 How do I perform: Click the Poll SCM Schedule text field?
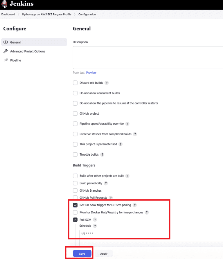tap(151, 233)
